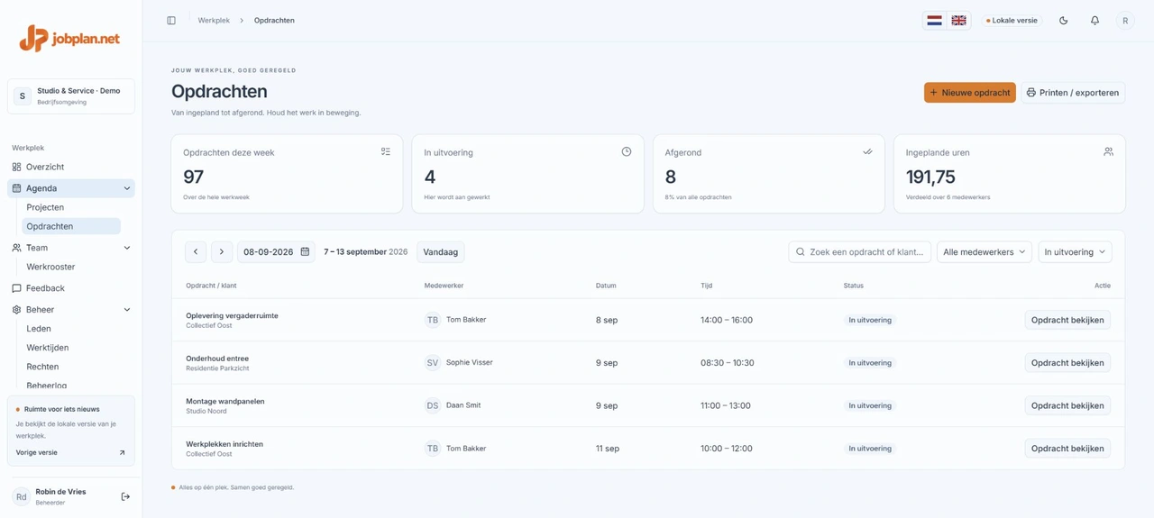
Task: Click the Agenda calendar icon
Action: point(16,188)
